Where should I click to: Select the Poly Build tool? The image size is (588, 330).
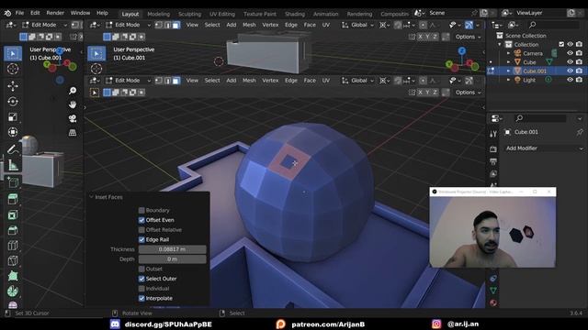pyautogui.click(x=13, y=276)
